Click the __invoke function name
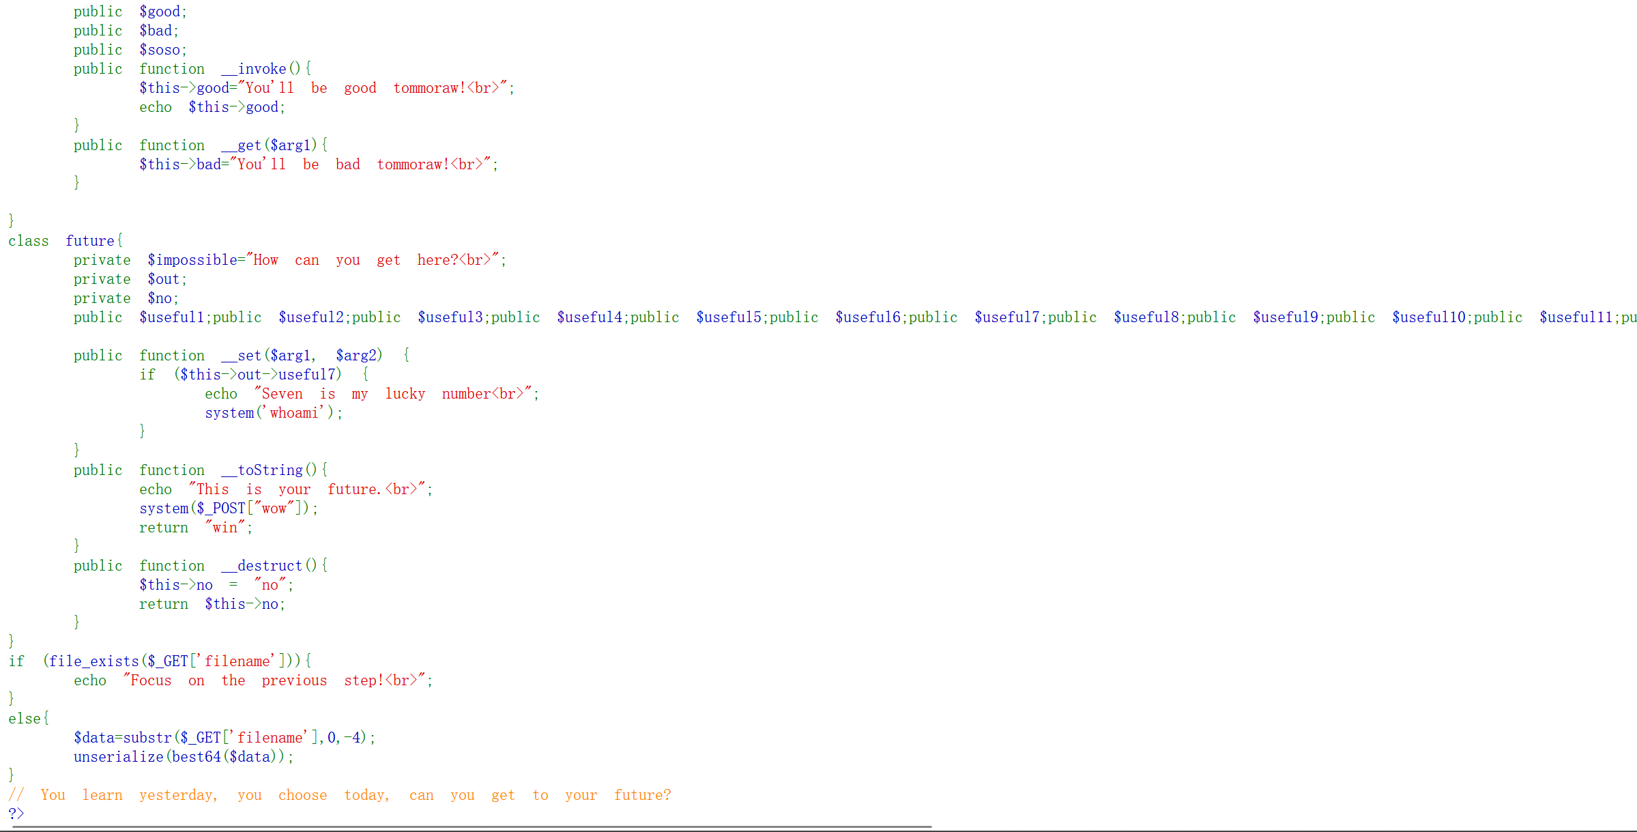 pos(253,69)
